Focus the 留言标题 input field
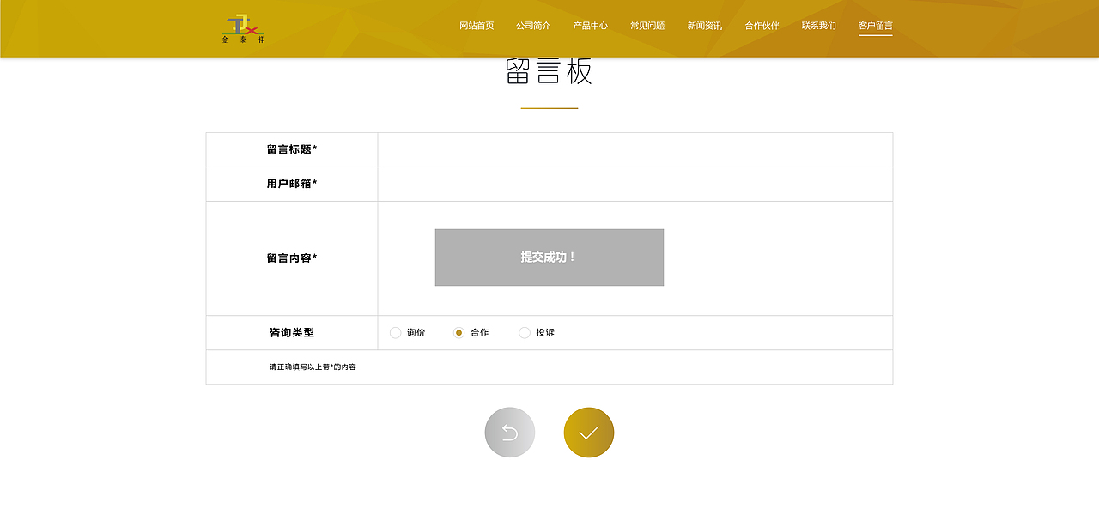The height and width of the screenshot is (515, 1099). point(635,150)
